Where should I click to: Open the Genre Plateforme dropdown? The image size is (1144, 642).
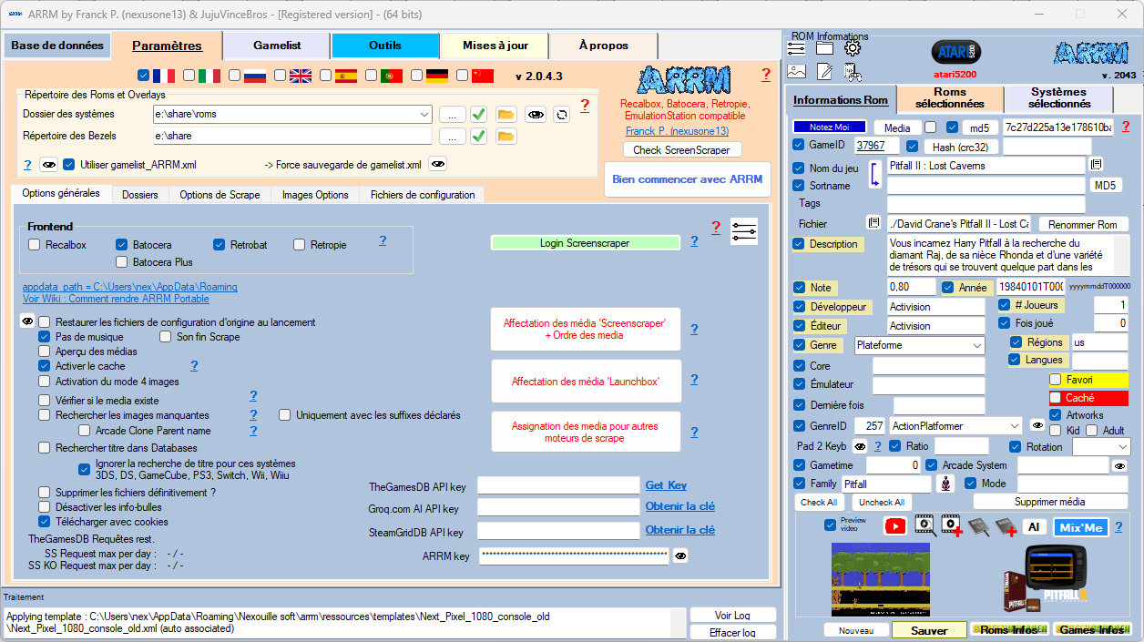point(977,346)
